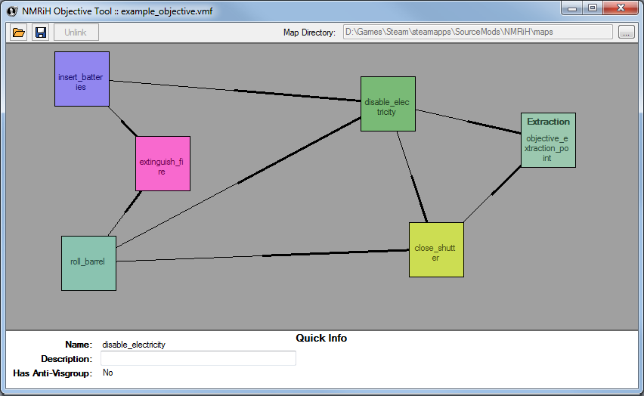Click the browse button for Map Directory
Image resolution: width=644 pixels, height=396 pixels.
pyautogui.click(x=626, y=32)
